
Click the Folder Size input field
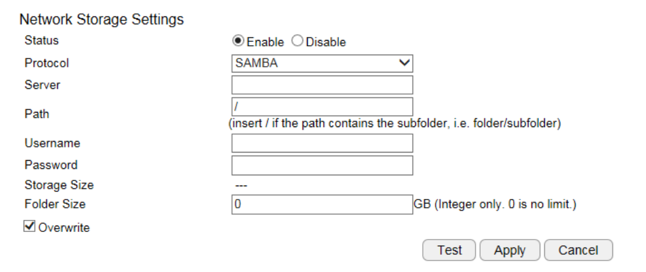click(x=322, y=205)
